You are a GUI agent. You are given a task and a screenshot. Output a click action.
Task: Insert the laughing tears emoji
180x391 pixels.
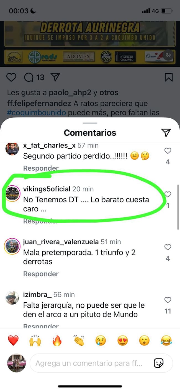(166, 340)
